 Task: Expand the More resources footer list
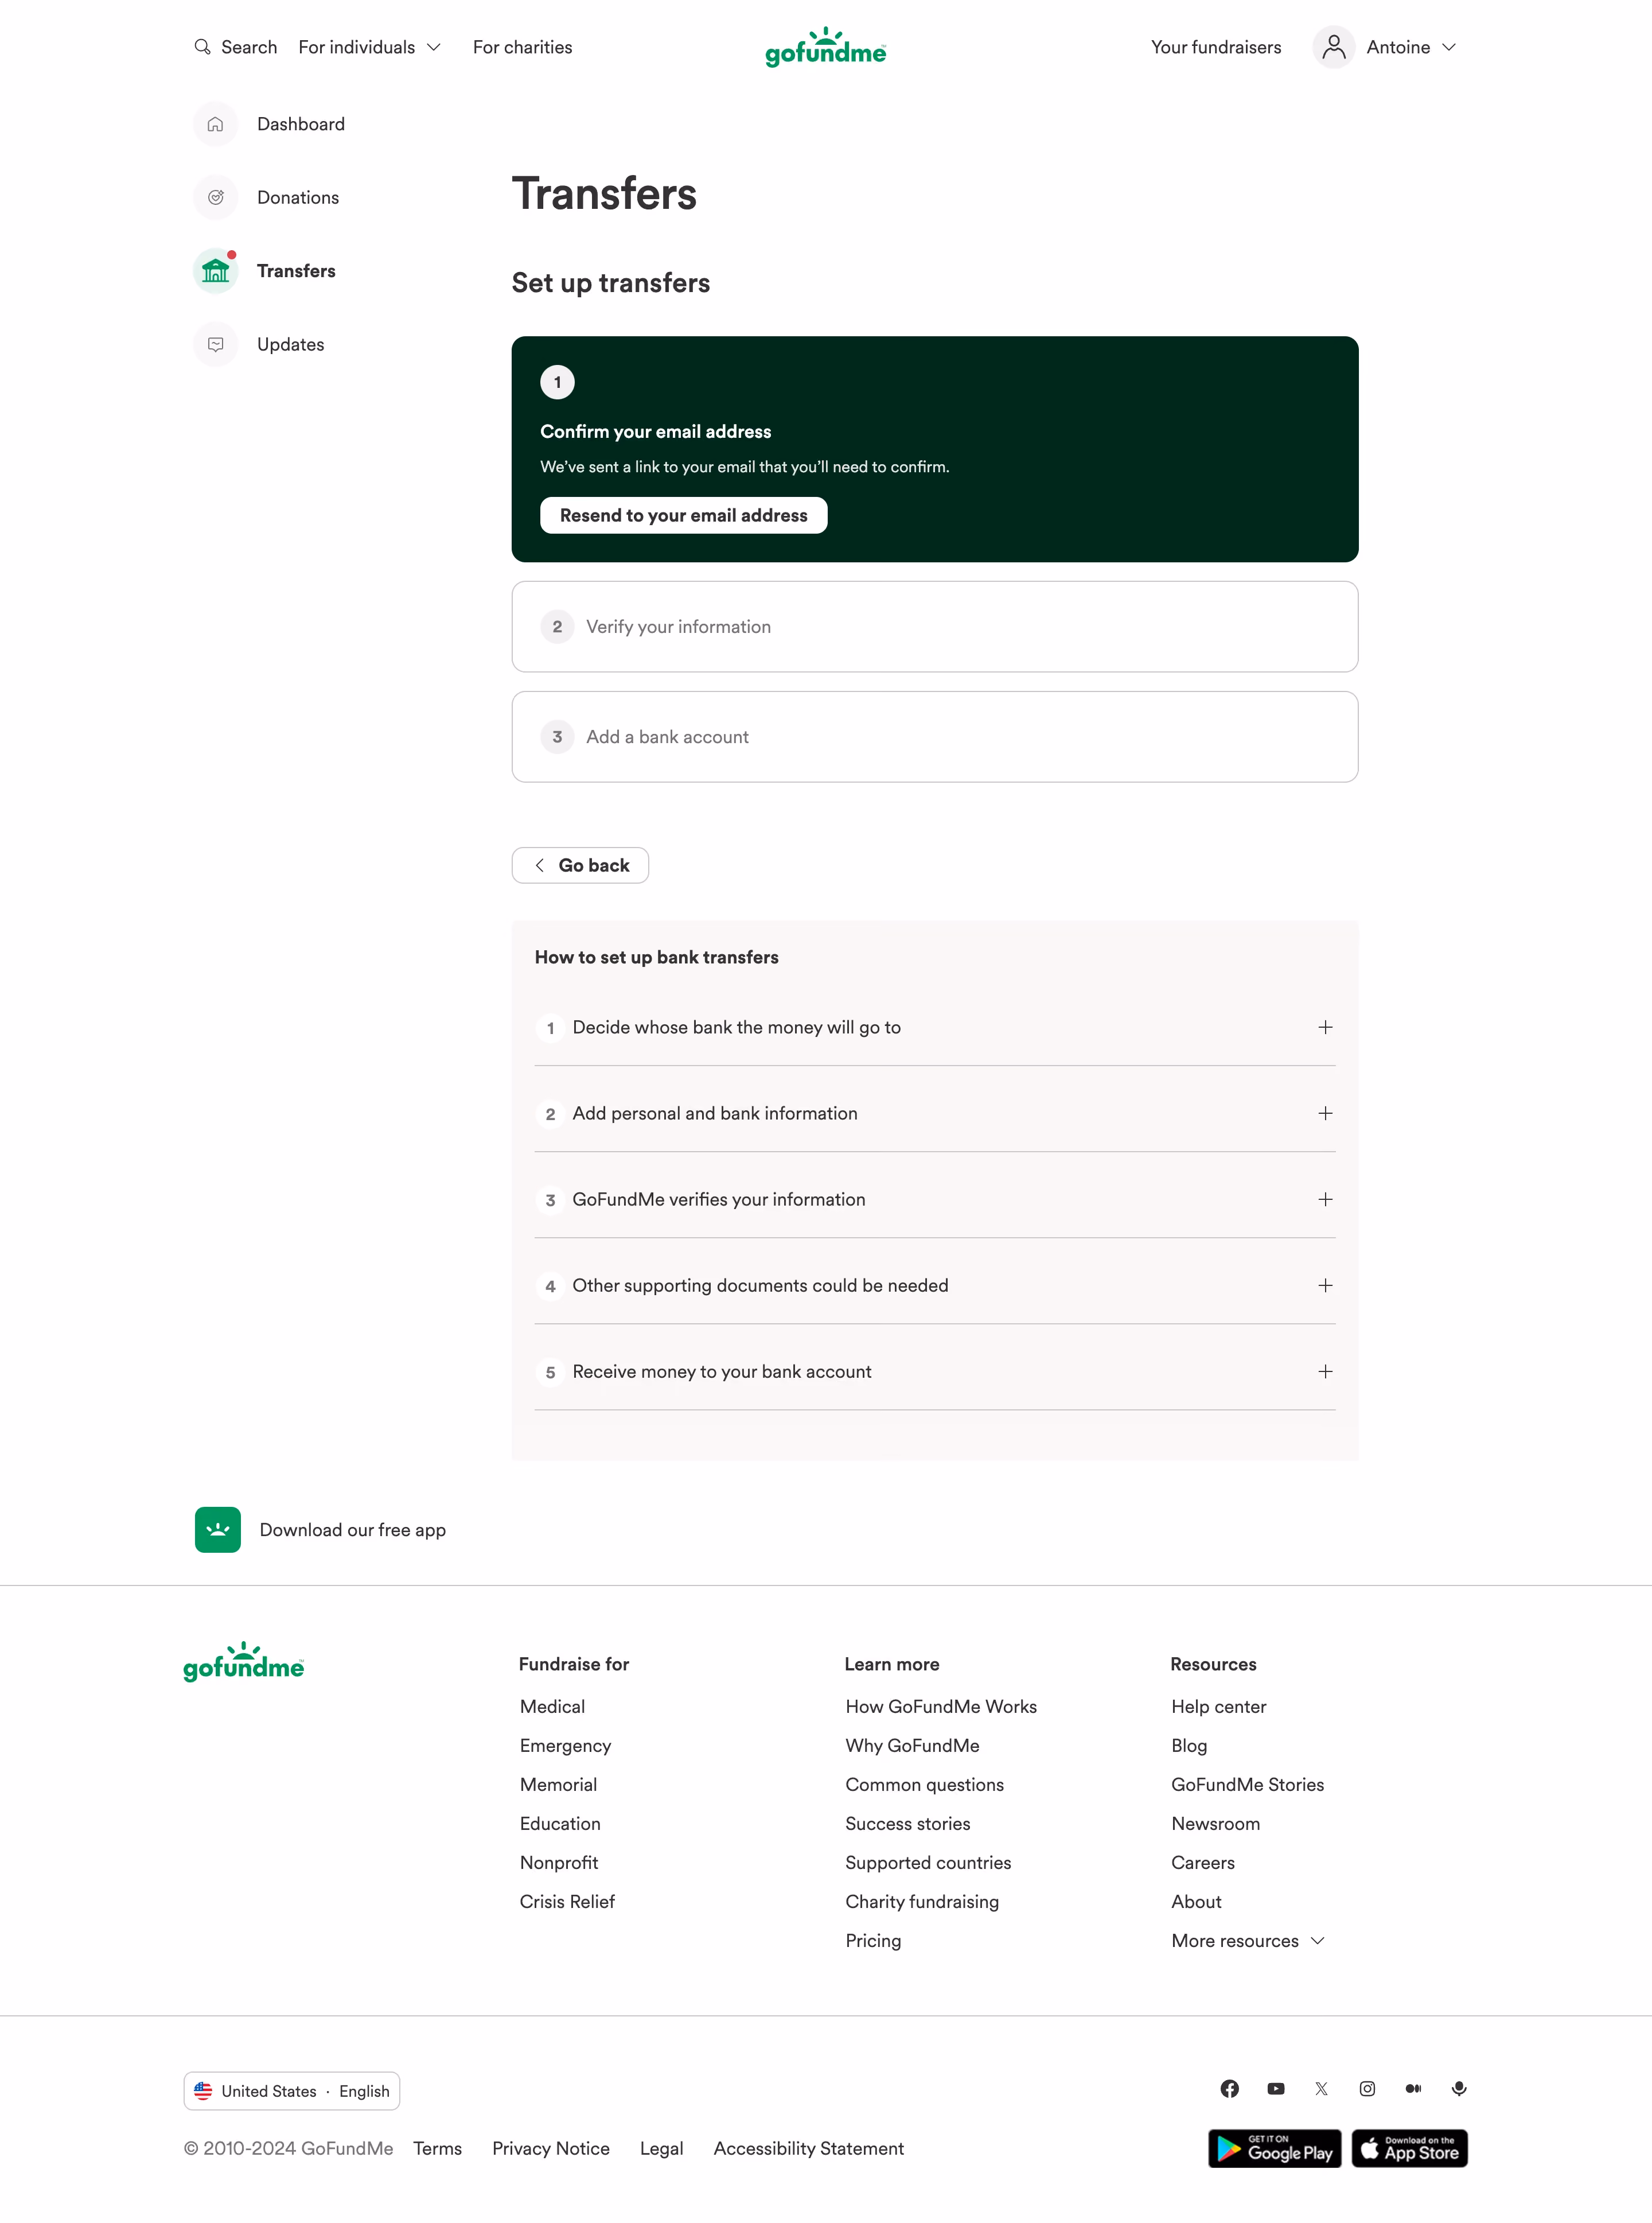1248,1941
